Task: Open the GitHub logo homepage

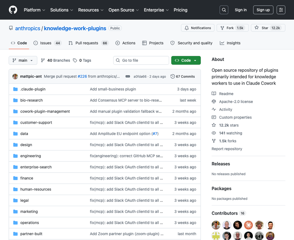Action: [13, 10]
